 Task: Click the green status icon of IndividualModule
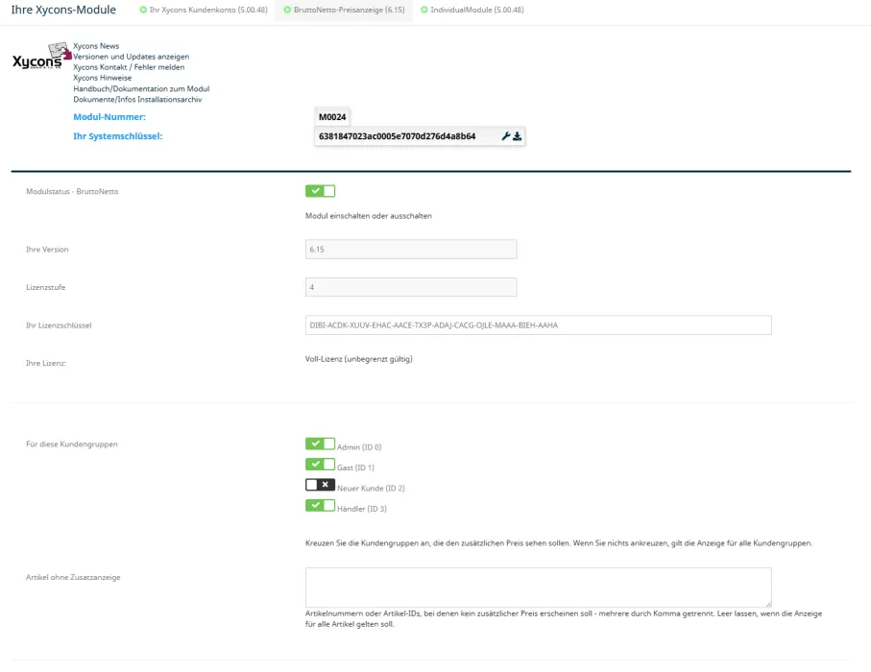coord(424,10)
